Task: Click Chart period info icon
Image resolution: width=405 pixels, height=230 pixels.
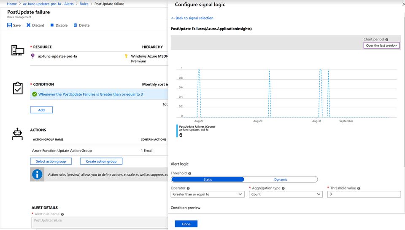Action: [x=387, y=40]
